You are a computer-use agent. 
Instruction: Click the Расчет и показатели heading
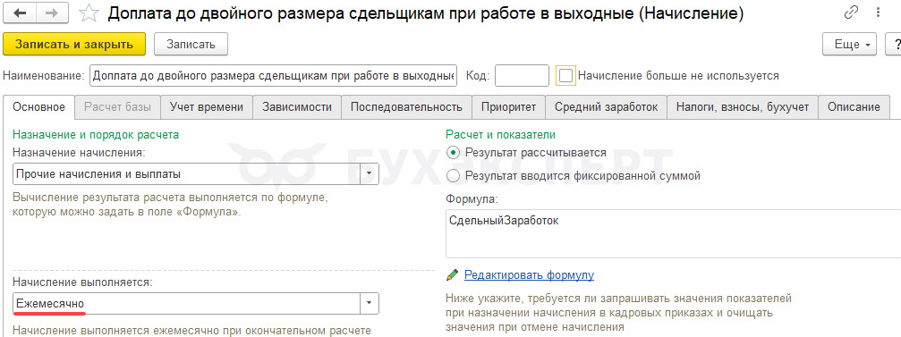[x=500, y=135]
